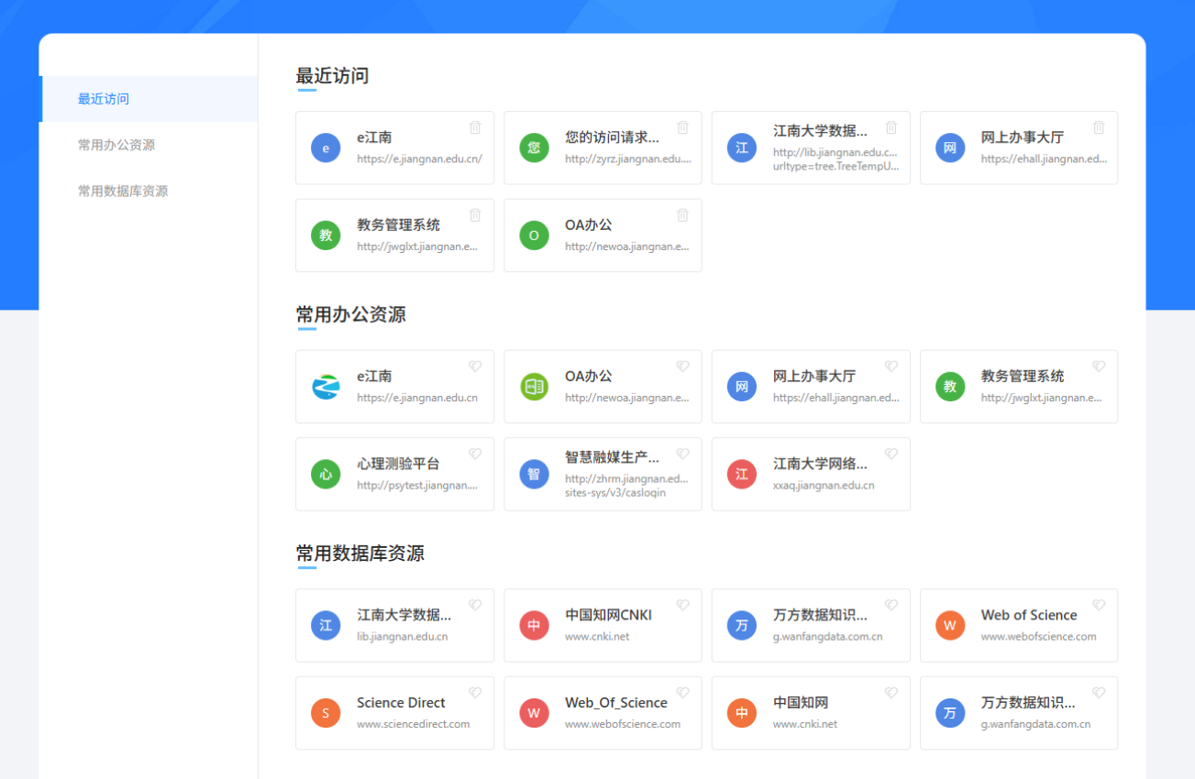Click the 心理测验平台 green circle icon

[326, 474]
